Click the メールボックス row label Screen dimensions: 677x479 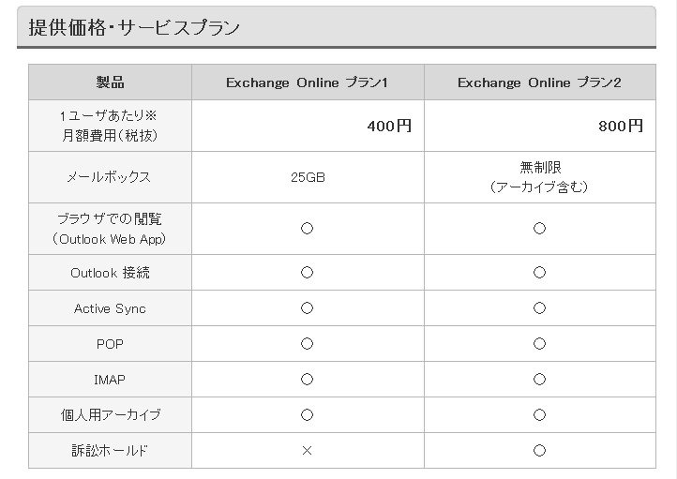(110, 177)
